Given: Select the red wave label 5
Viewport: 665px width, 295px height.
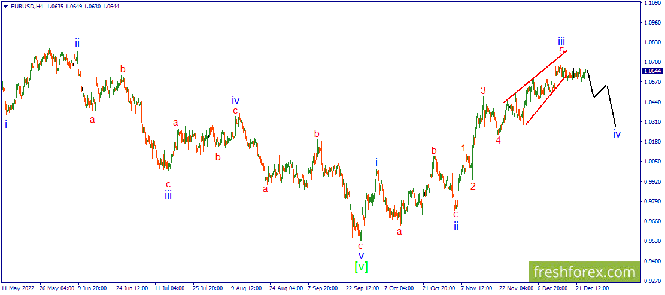Looking at the screenshot, I should tap(561, 51).
